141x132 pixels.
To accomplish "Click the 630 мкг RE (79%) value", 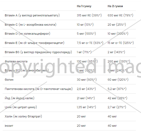I will 121,15.
